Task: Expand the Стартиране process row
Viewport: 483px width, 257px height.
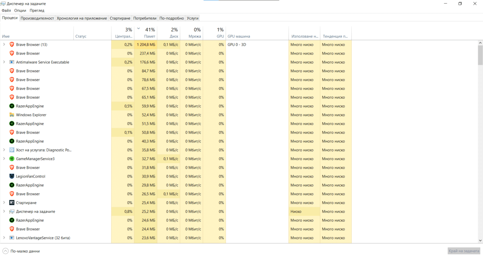Action: tap(4, 203)
